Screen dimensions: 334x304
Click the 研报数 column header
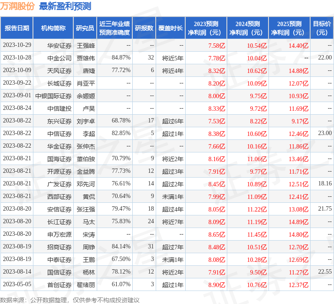click(144, 28)
